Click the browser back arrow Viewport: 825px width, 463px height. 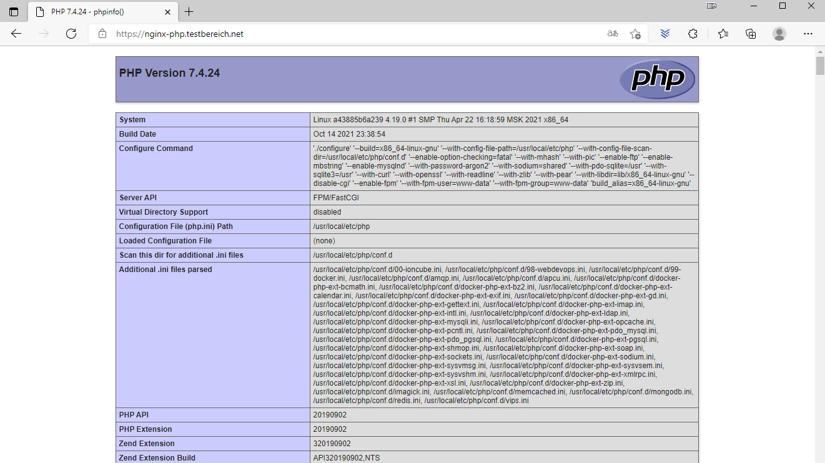tap(16, 34)
